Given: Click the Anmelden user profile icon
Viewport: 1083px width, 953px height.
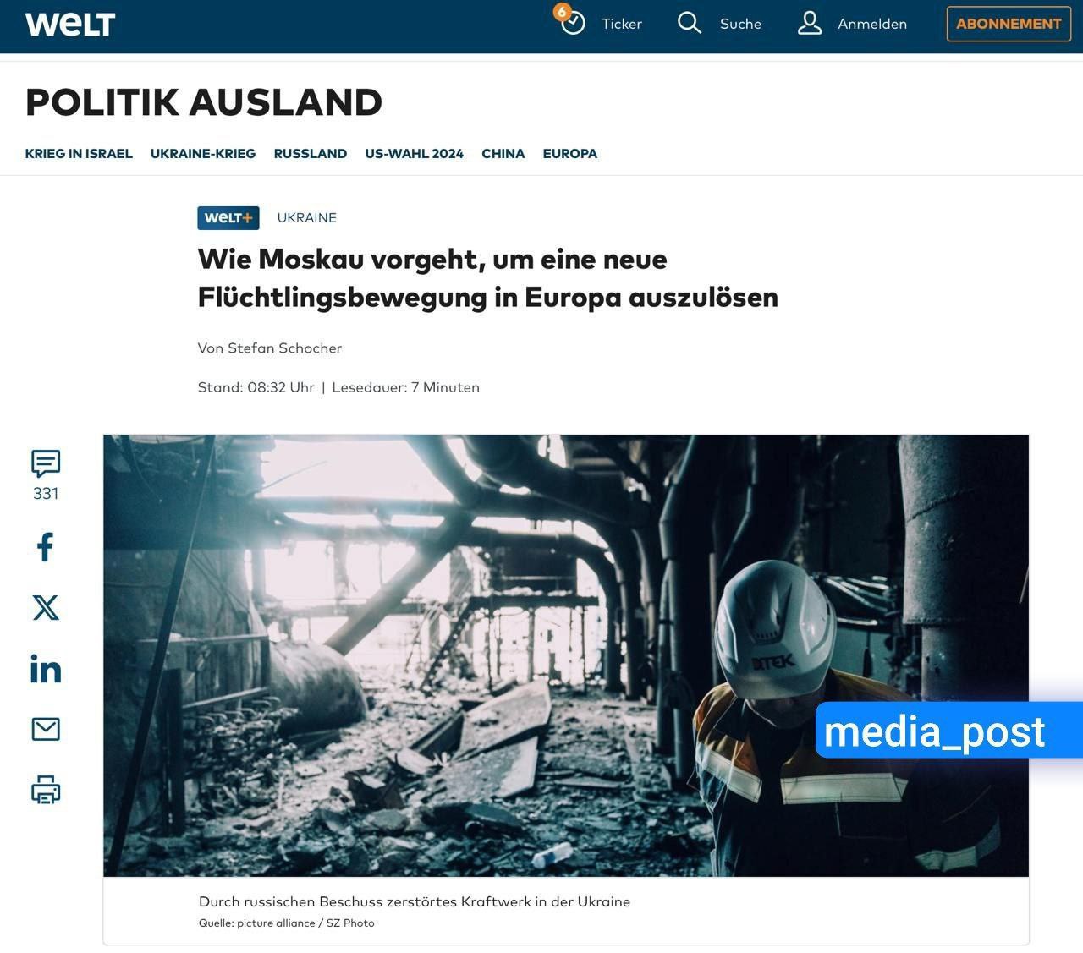Looking at the screenshot, I should [810, 23].
